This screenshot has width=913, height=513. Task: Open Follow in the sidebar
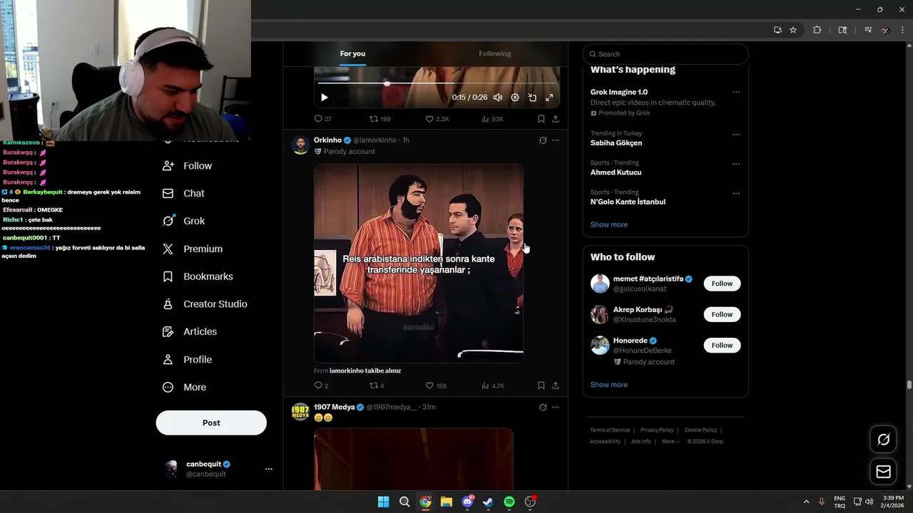[x=188, y=166]
